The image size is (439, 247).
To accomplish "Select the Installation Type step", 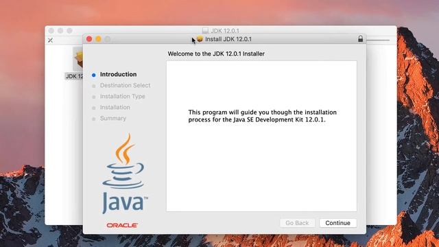I will pyautogui.click(x=122, y=96).
